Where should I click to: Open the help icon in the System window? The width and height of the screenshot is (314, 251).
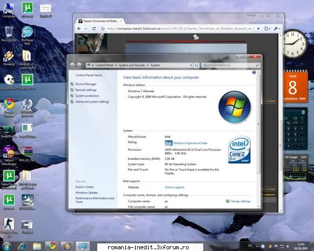pyautogui.click(x=254, y=72)
